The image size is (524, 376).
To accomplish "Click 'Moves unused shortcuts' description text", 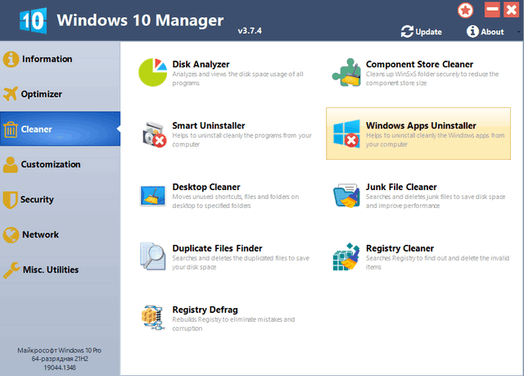I will tap(235, 202).
